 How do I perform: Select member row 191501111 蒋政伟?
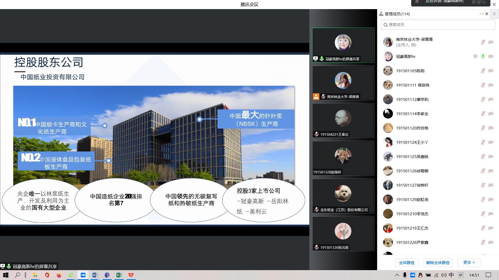(438, 85)
